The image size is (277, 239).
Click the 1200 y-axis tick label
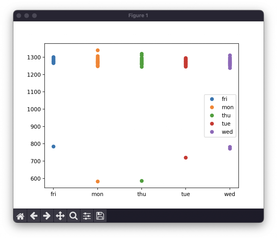pos(34,75)
